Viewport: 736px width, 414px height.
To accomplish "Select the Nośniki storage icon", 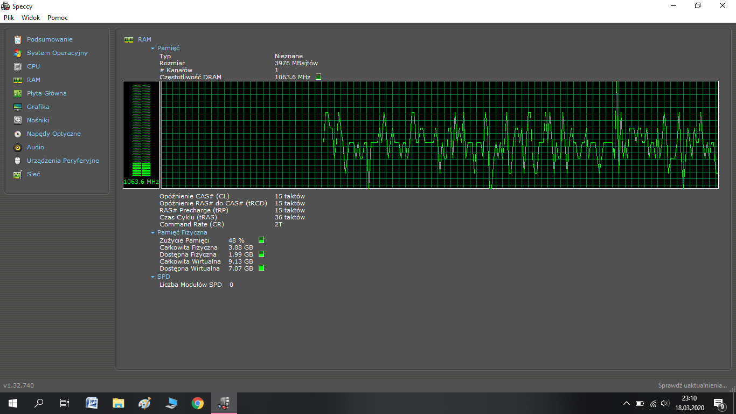I will tap(18, 120).
